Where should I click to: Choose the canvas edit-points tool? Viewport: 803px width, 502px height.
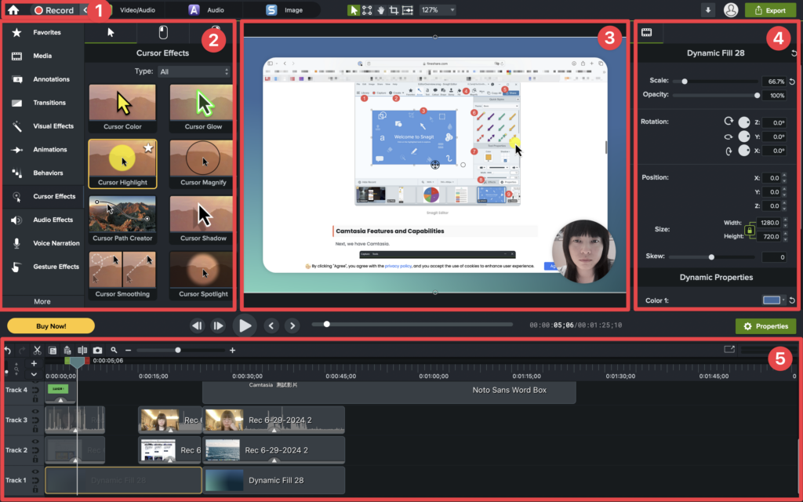click(367, 10)
